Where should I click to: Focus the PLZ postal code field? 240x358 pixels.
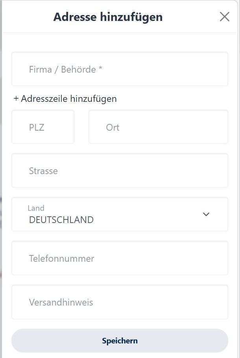43,127
